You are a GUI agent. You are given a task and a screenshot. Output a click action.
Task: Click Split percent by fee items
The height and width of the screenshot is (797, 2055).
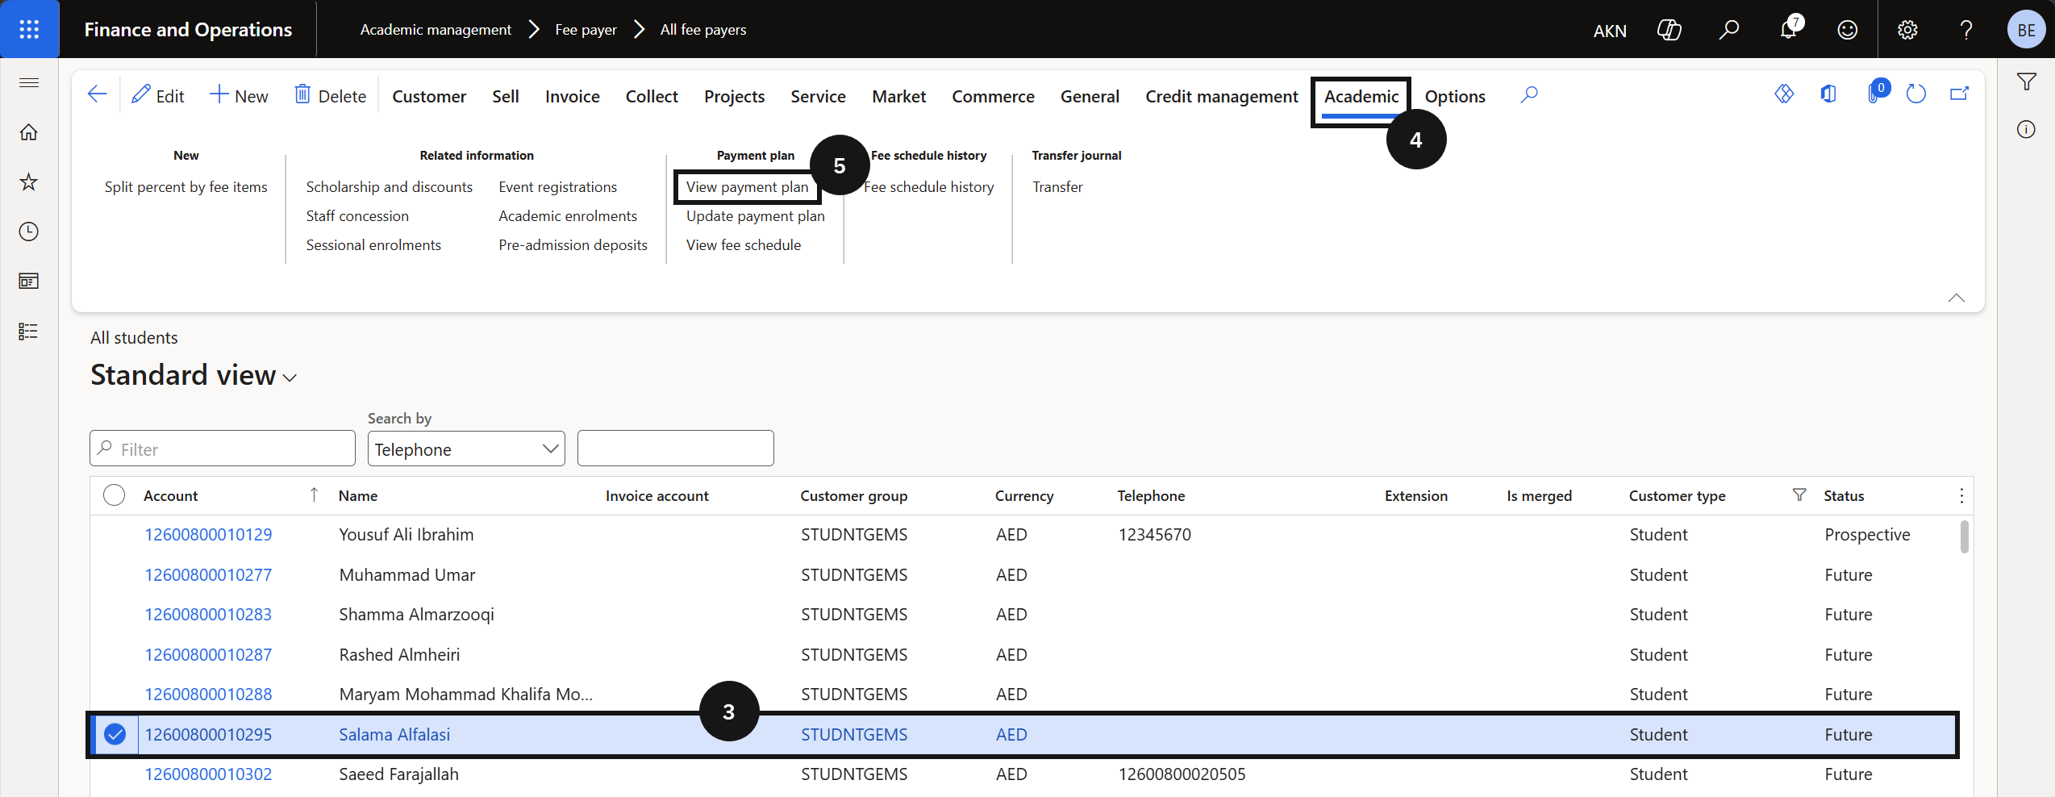tap(186, 186)
